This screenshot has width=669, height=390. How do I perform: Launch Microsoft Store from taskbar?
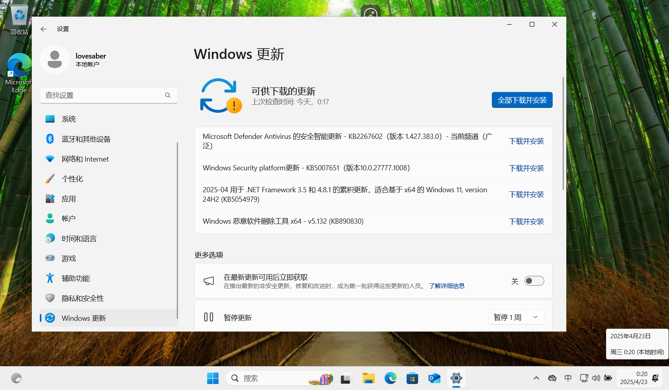point(412,378)
